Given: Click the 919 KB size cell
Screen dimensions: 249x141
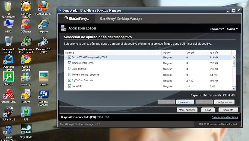Looking at the screenshot, I should click(x=214, y=58).
